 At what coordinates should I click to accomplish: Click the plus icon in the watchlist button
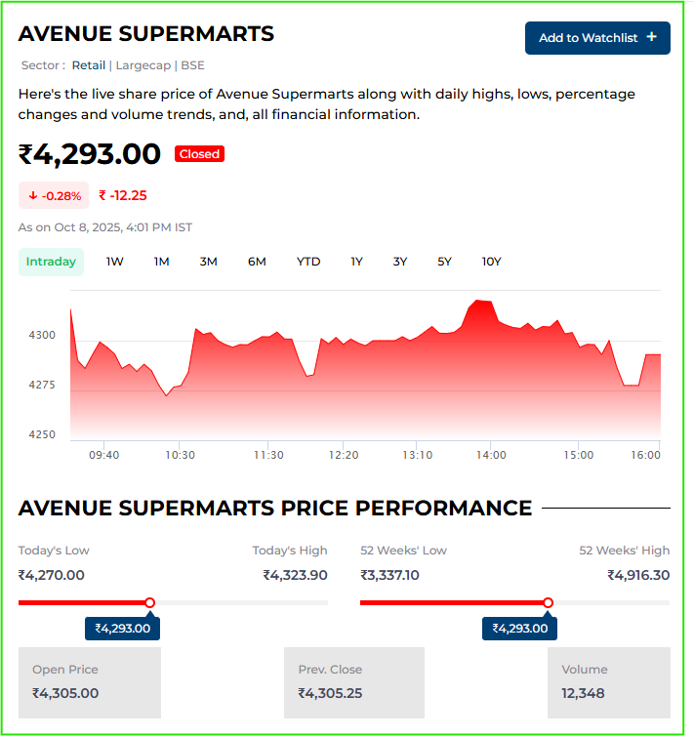point(652,37)
